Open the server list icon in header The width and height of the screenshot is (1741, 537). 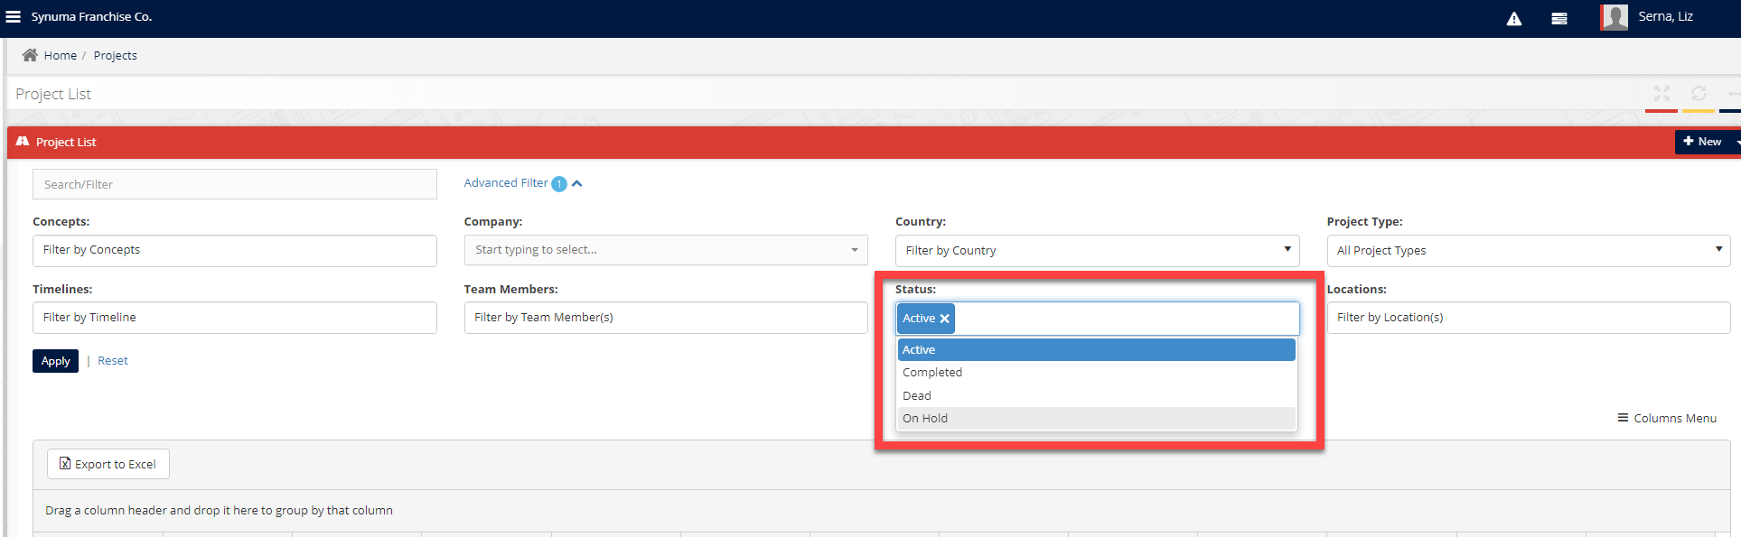(x=1559, y=19)
